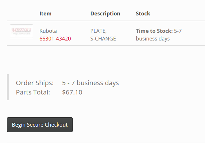
Task: Click the Order Ships label
Action: (35, 83)
